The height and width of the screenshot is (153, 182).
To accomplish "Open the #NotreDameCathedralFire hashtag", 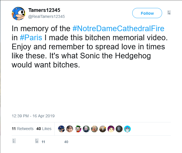I will pyautogui.click(x=118, y=29).
